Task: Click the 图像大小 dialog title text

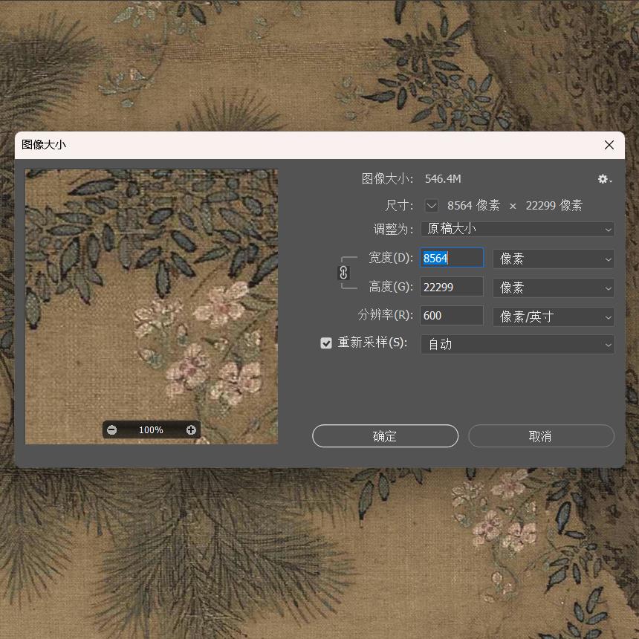Action: [x=44, y=145]
